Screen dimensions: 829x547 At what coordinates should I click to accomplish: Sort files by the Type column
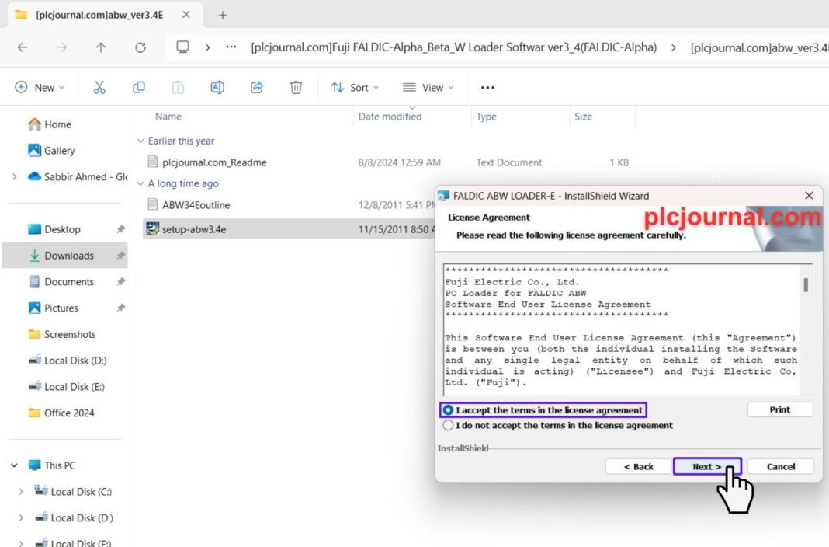pyautogui.click(x=486, y=117)
